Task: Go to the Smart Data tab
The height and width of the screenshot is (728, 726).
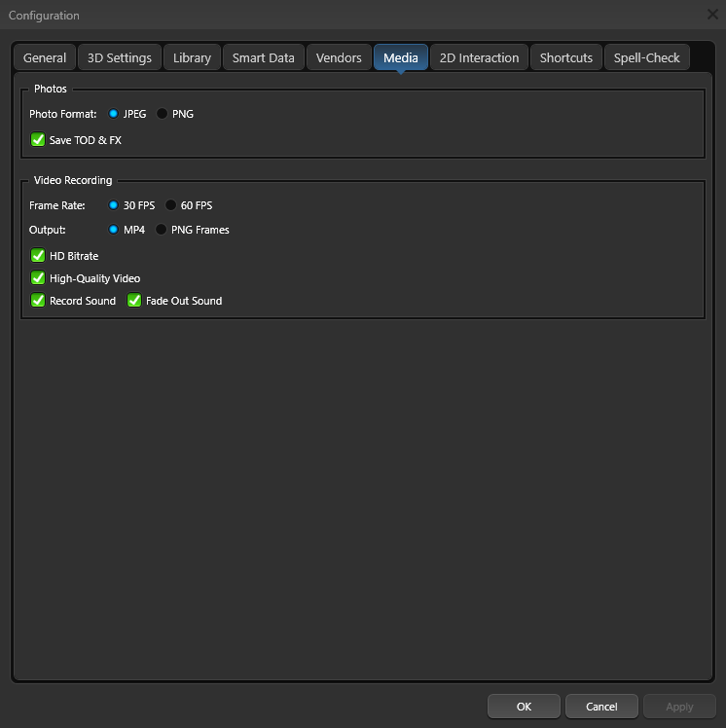Action: [x=263, y=57]
